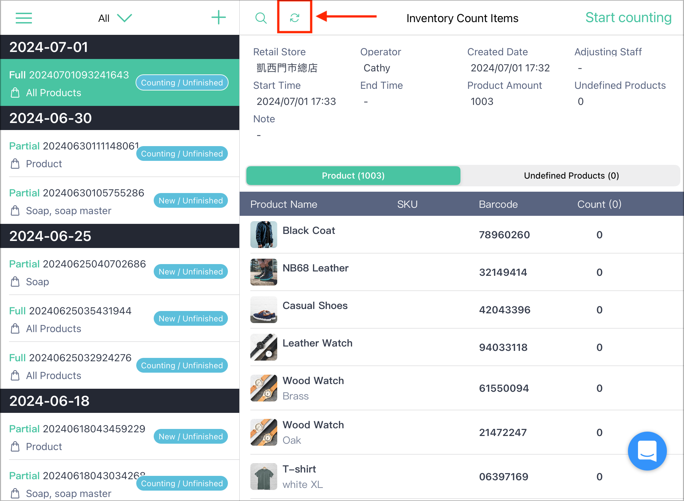Click Counting / Unfinished badge on 20240625032924276

[182, 365]
